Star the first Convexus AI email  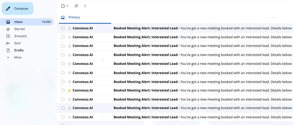point(70,28)
